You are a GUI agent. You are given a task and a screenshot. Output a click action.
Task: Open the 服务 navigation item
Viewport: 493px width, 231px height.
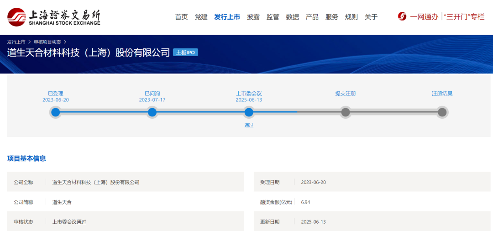pyautogui.click(x=331, y=17)
